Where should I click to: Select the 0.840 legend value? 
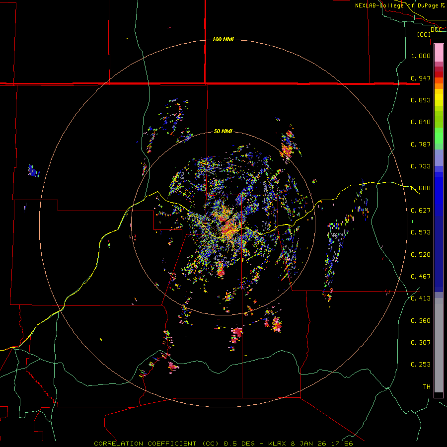click(421, 122)
